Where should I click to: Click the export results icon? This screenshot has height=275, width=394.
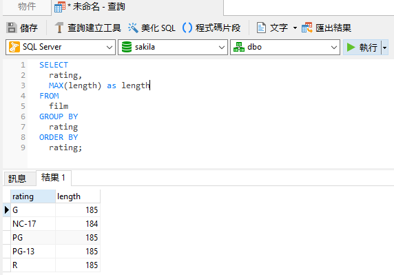coord(307,28)
